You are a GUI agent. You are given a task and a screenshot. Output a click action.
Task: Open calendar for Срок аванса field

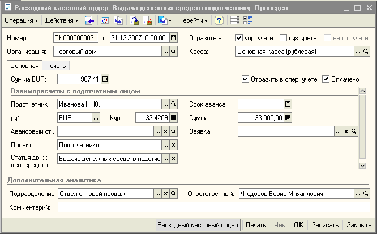point(288,104)
